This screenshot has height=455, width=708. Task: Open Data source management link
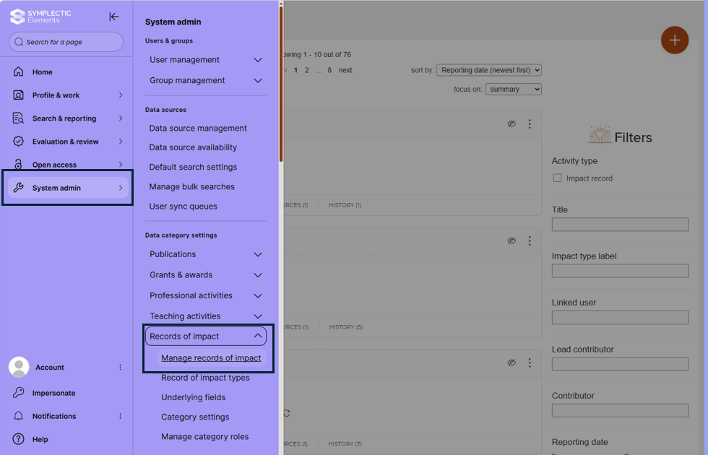coord(198,129)
